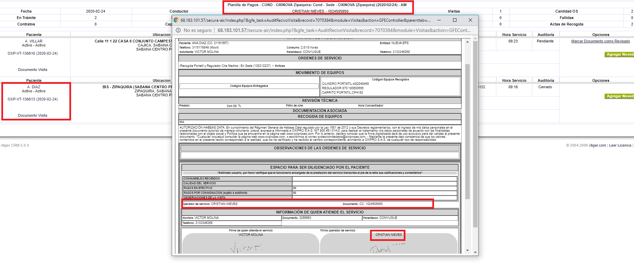The height and width of the screenshot is (264, 634).
Task: Click the ORDENES DE SERVICIO section header
Action: tap(320, 58)
